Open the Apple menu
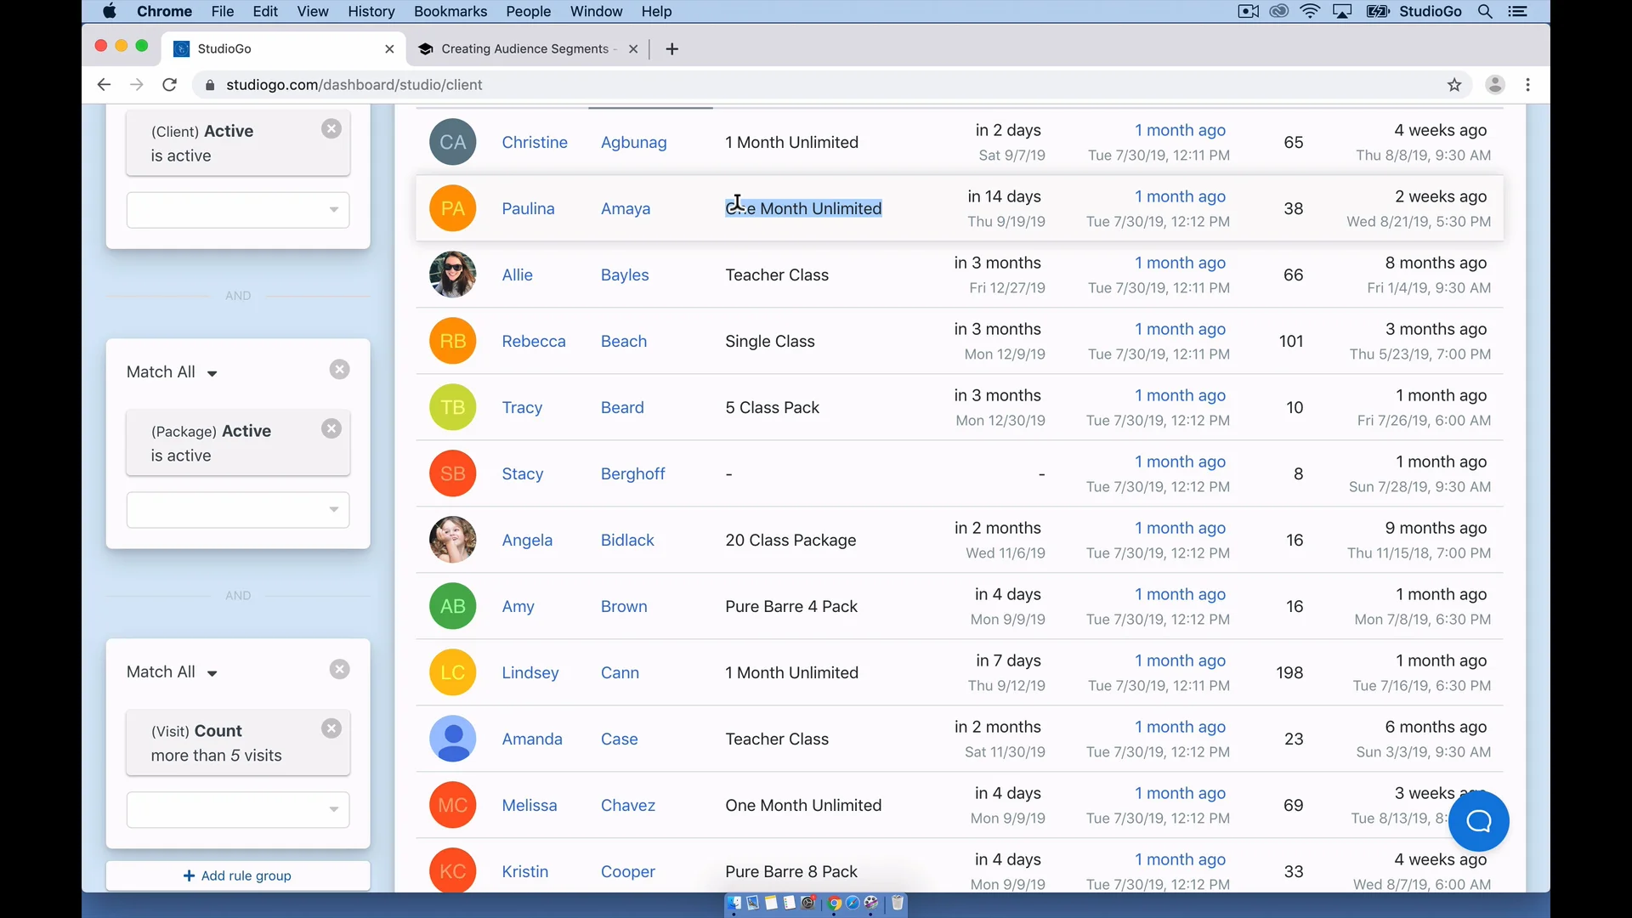 click(110, 11)
